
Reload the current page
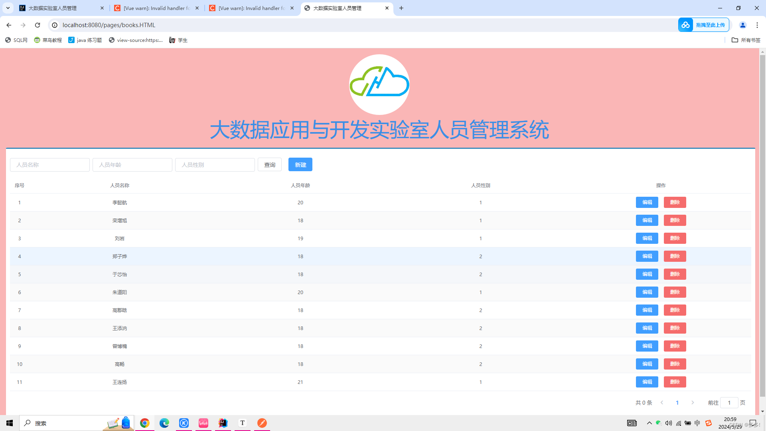pyautogui.click(x=38, y=25)
